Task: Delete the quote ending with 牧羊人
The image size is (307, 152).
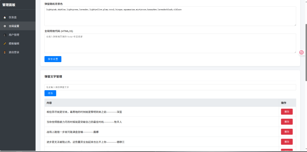Action: coord(287,122)
